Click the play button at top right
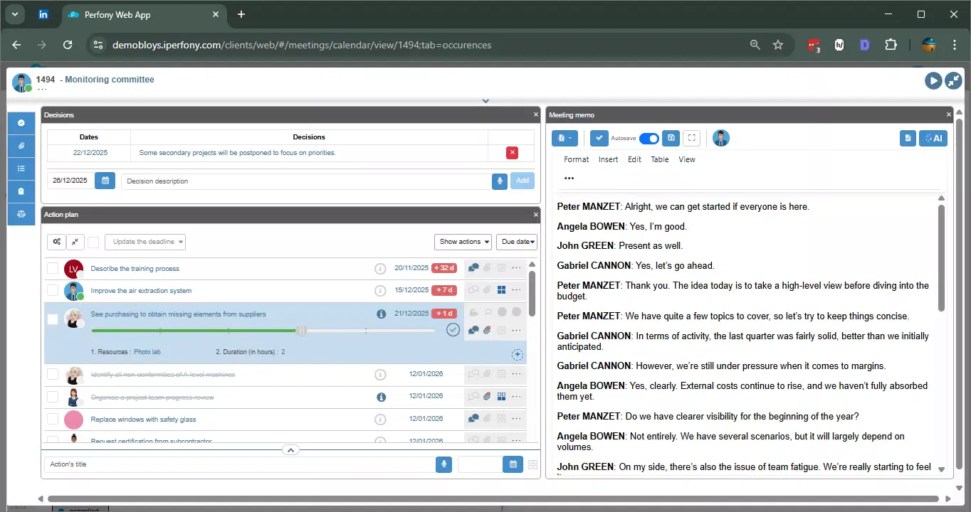971x512 pixels. coord(933,81)
